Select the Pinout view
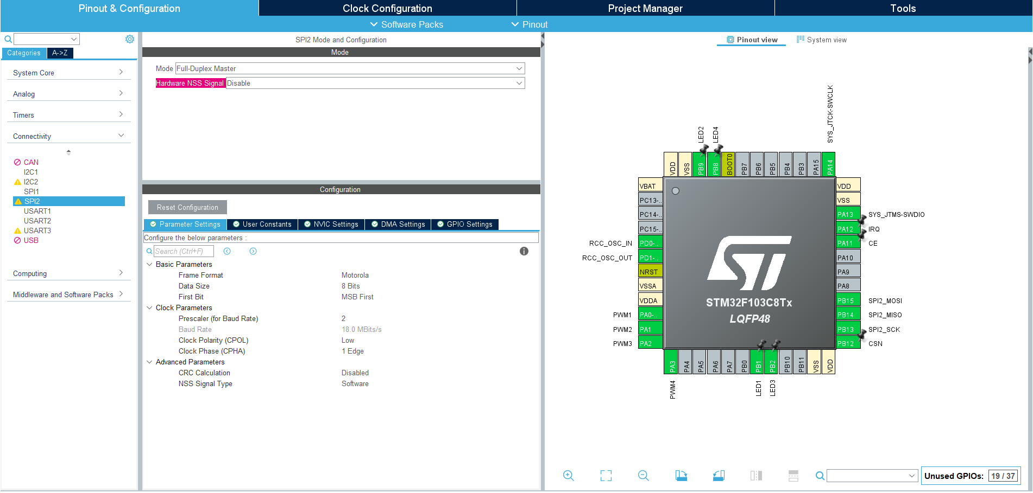The image size is (1033, 493). click(752, 40)
